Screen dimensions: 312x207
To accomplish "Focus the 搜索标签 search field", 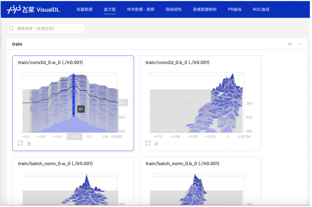I will 46,28.
